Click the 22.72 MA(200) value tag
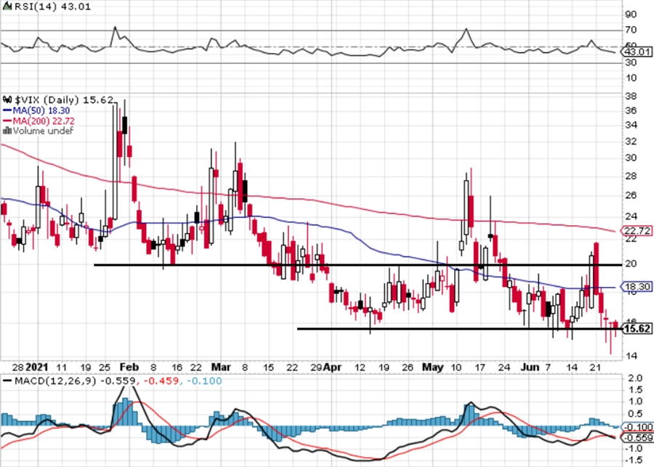 tap(637, 231)
